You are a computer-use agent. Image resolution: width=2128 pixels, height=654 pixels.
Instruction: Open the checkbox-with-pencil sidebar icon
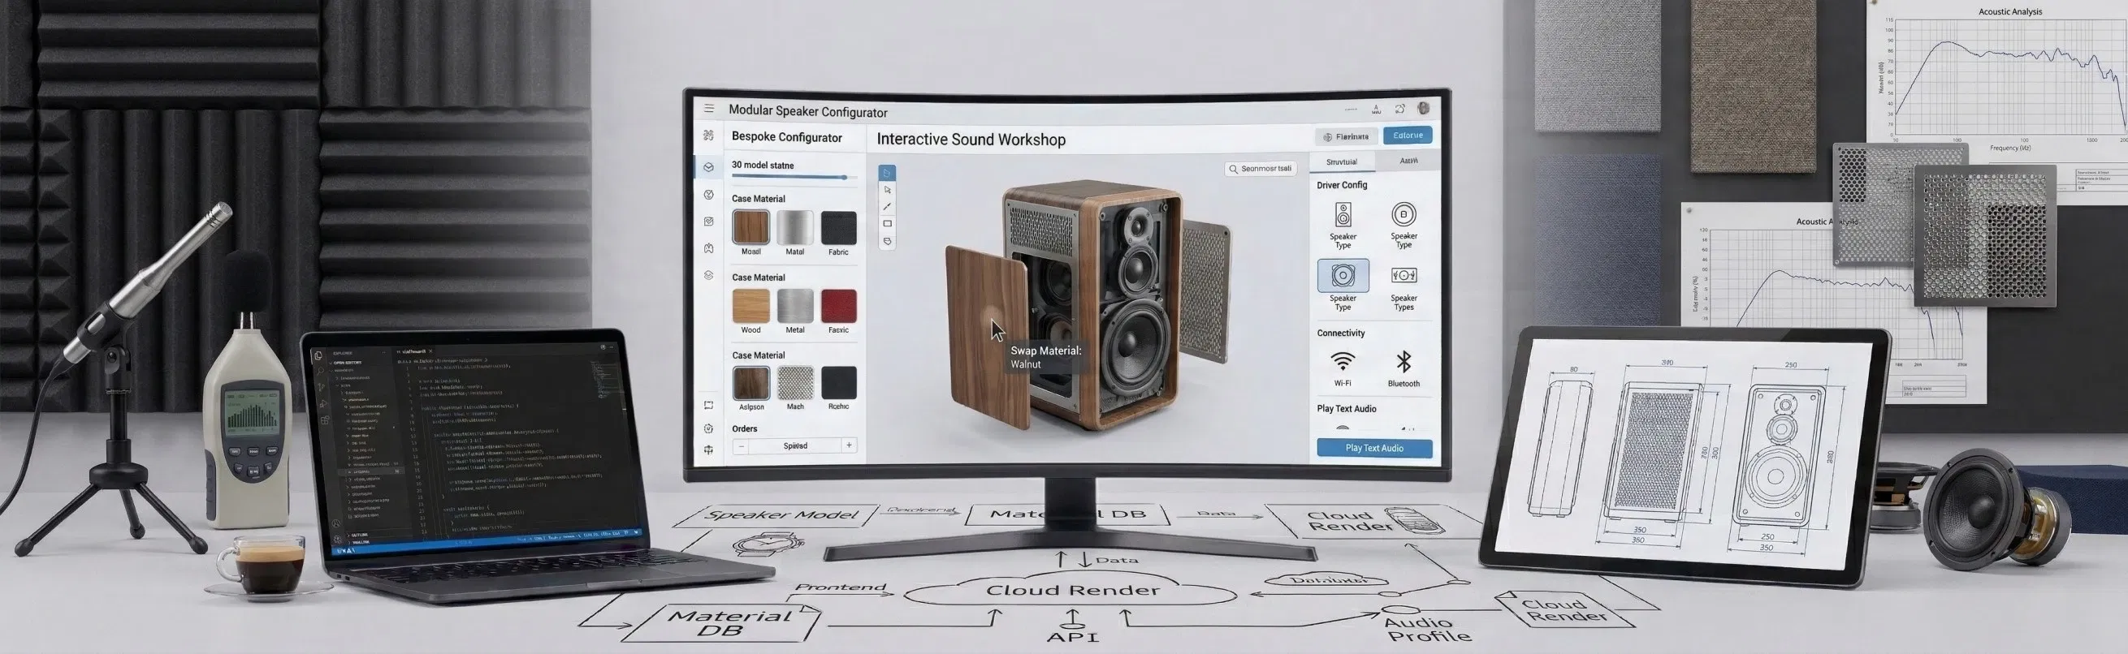coord(709,222)
